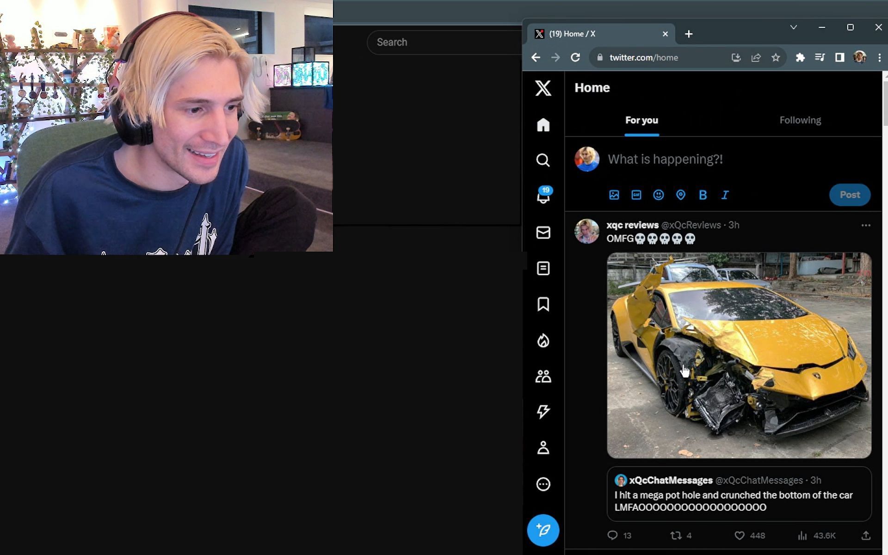888x555 pixels.
Task: Open three-dots menu on xqc reviews post
Action: coord(866,225)
